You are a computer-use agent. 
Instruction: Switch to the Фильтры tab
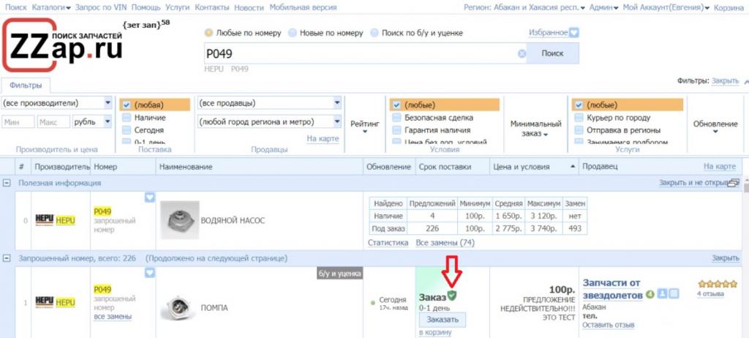pos(26,86)
